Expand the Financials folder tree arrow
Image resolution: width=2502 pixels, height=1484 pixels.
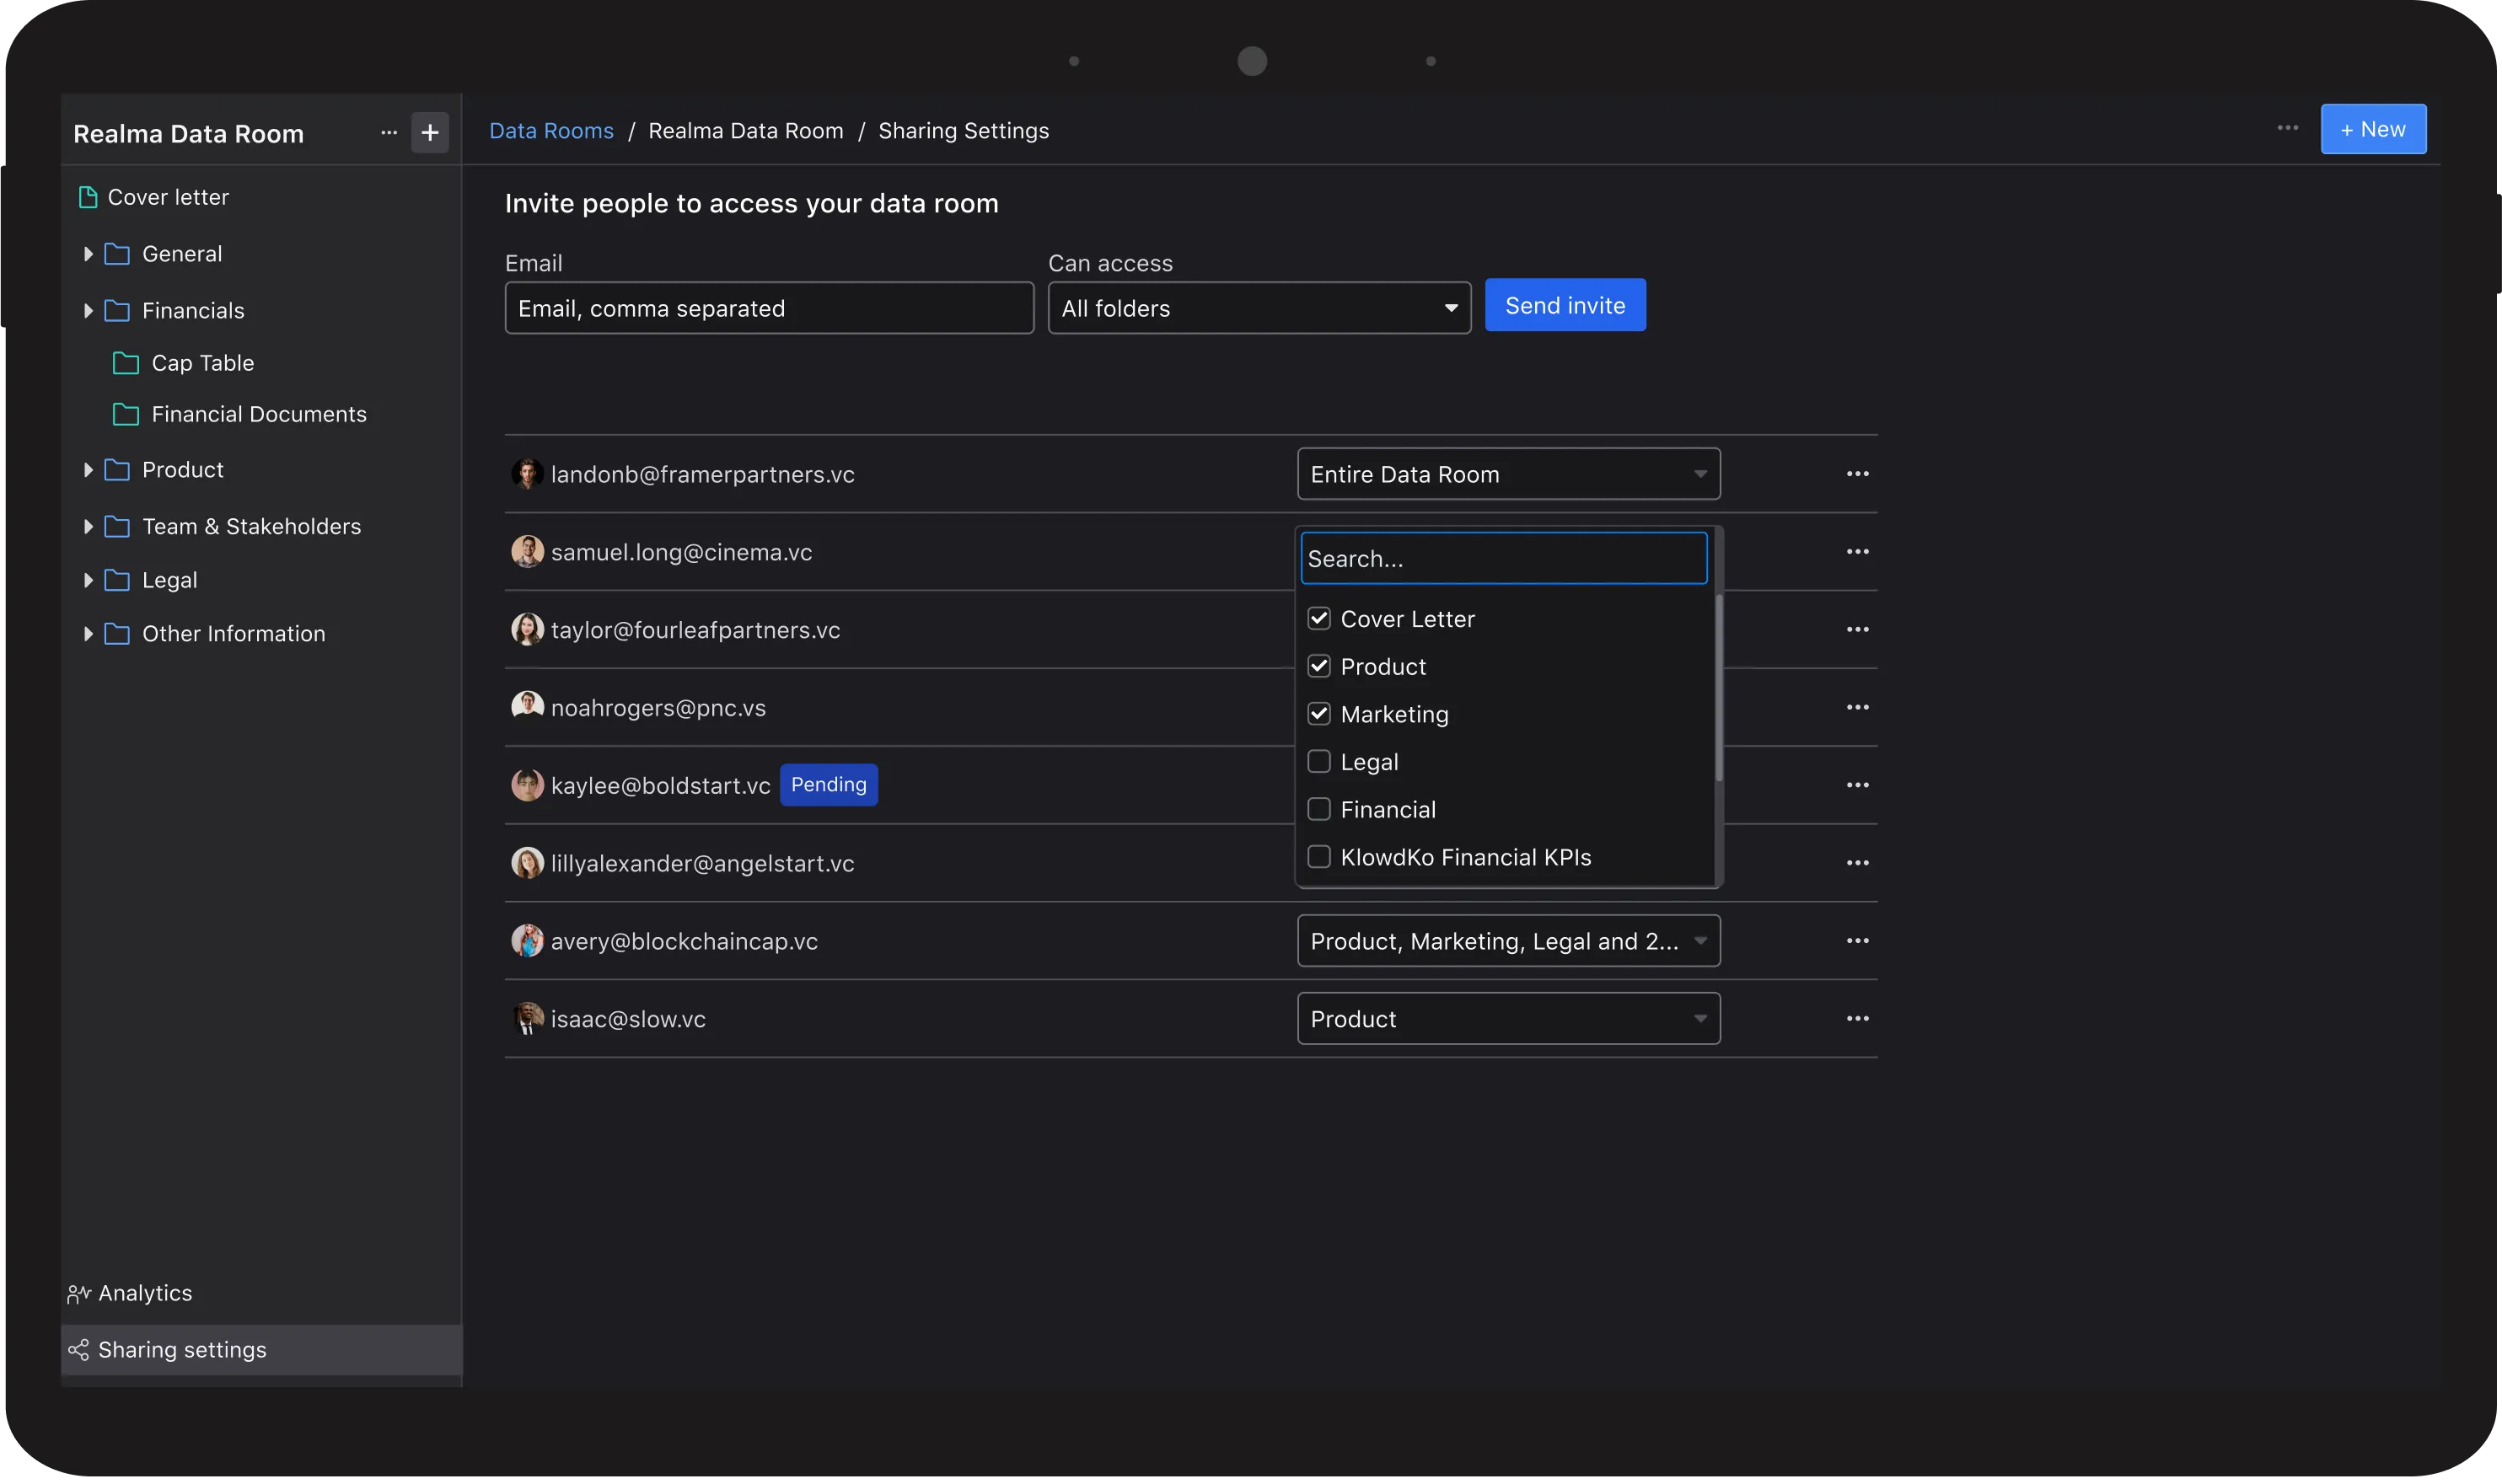pyautogui.click(x=88, y=311)
